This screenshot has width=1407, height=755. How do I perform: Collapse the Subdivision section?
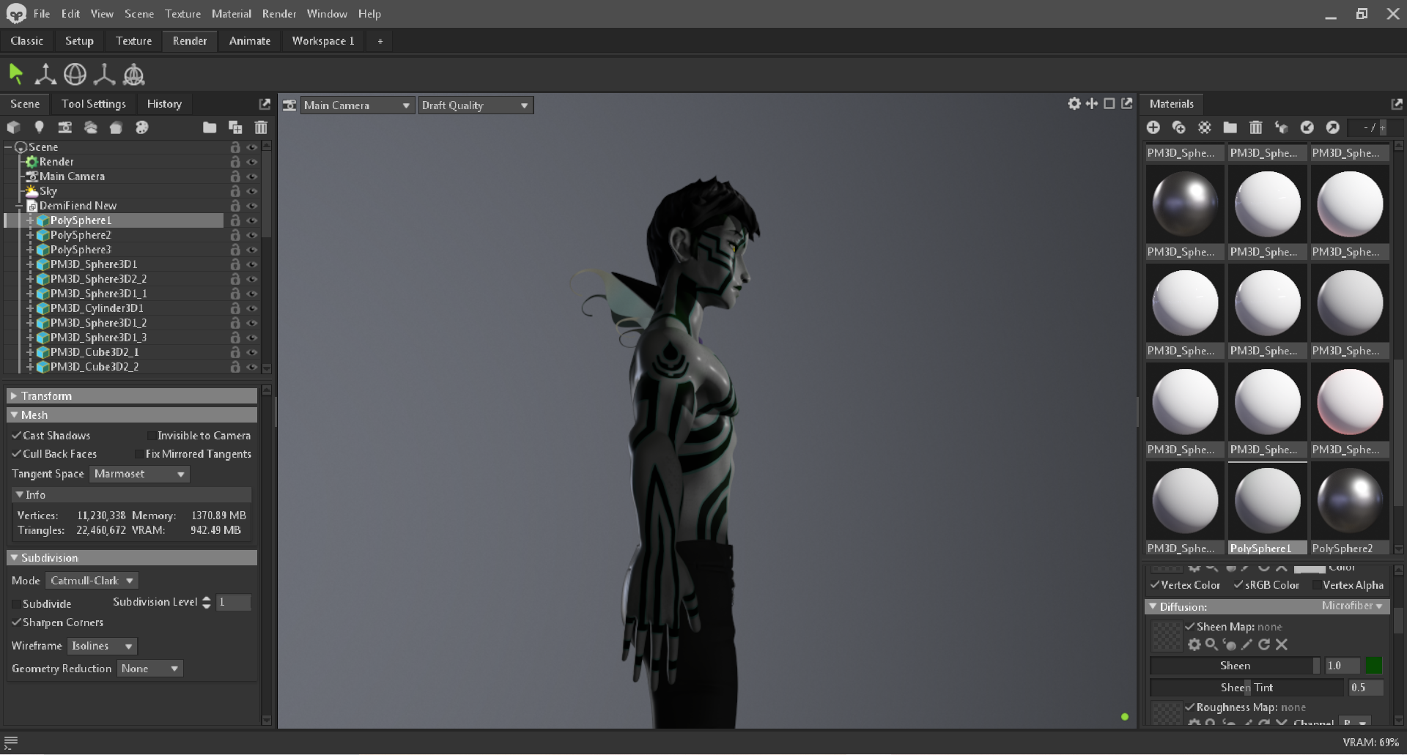(132, 558)
